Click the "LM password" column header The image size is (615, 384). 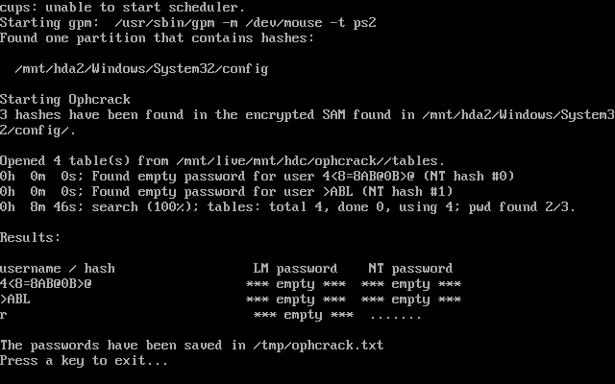pyautogui.click(x=295, y=268)
